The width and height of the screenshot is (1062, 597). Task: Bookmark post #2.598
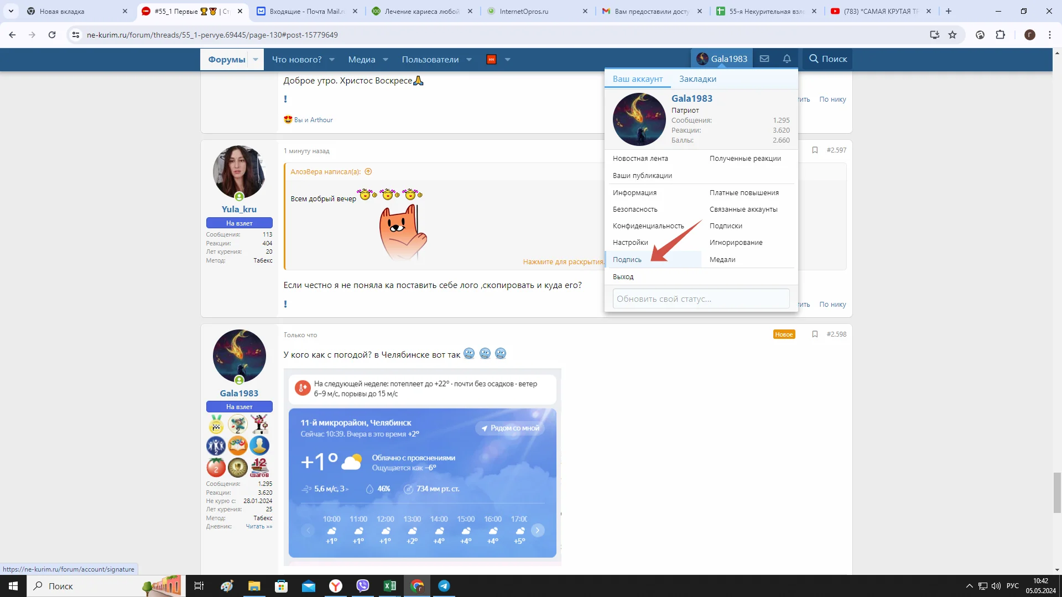click(x=815, y=334)
